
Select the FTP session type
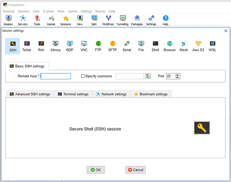click(x=98, y=46)
